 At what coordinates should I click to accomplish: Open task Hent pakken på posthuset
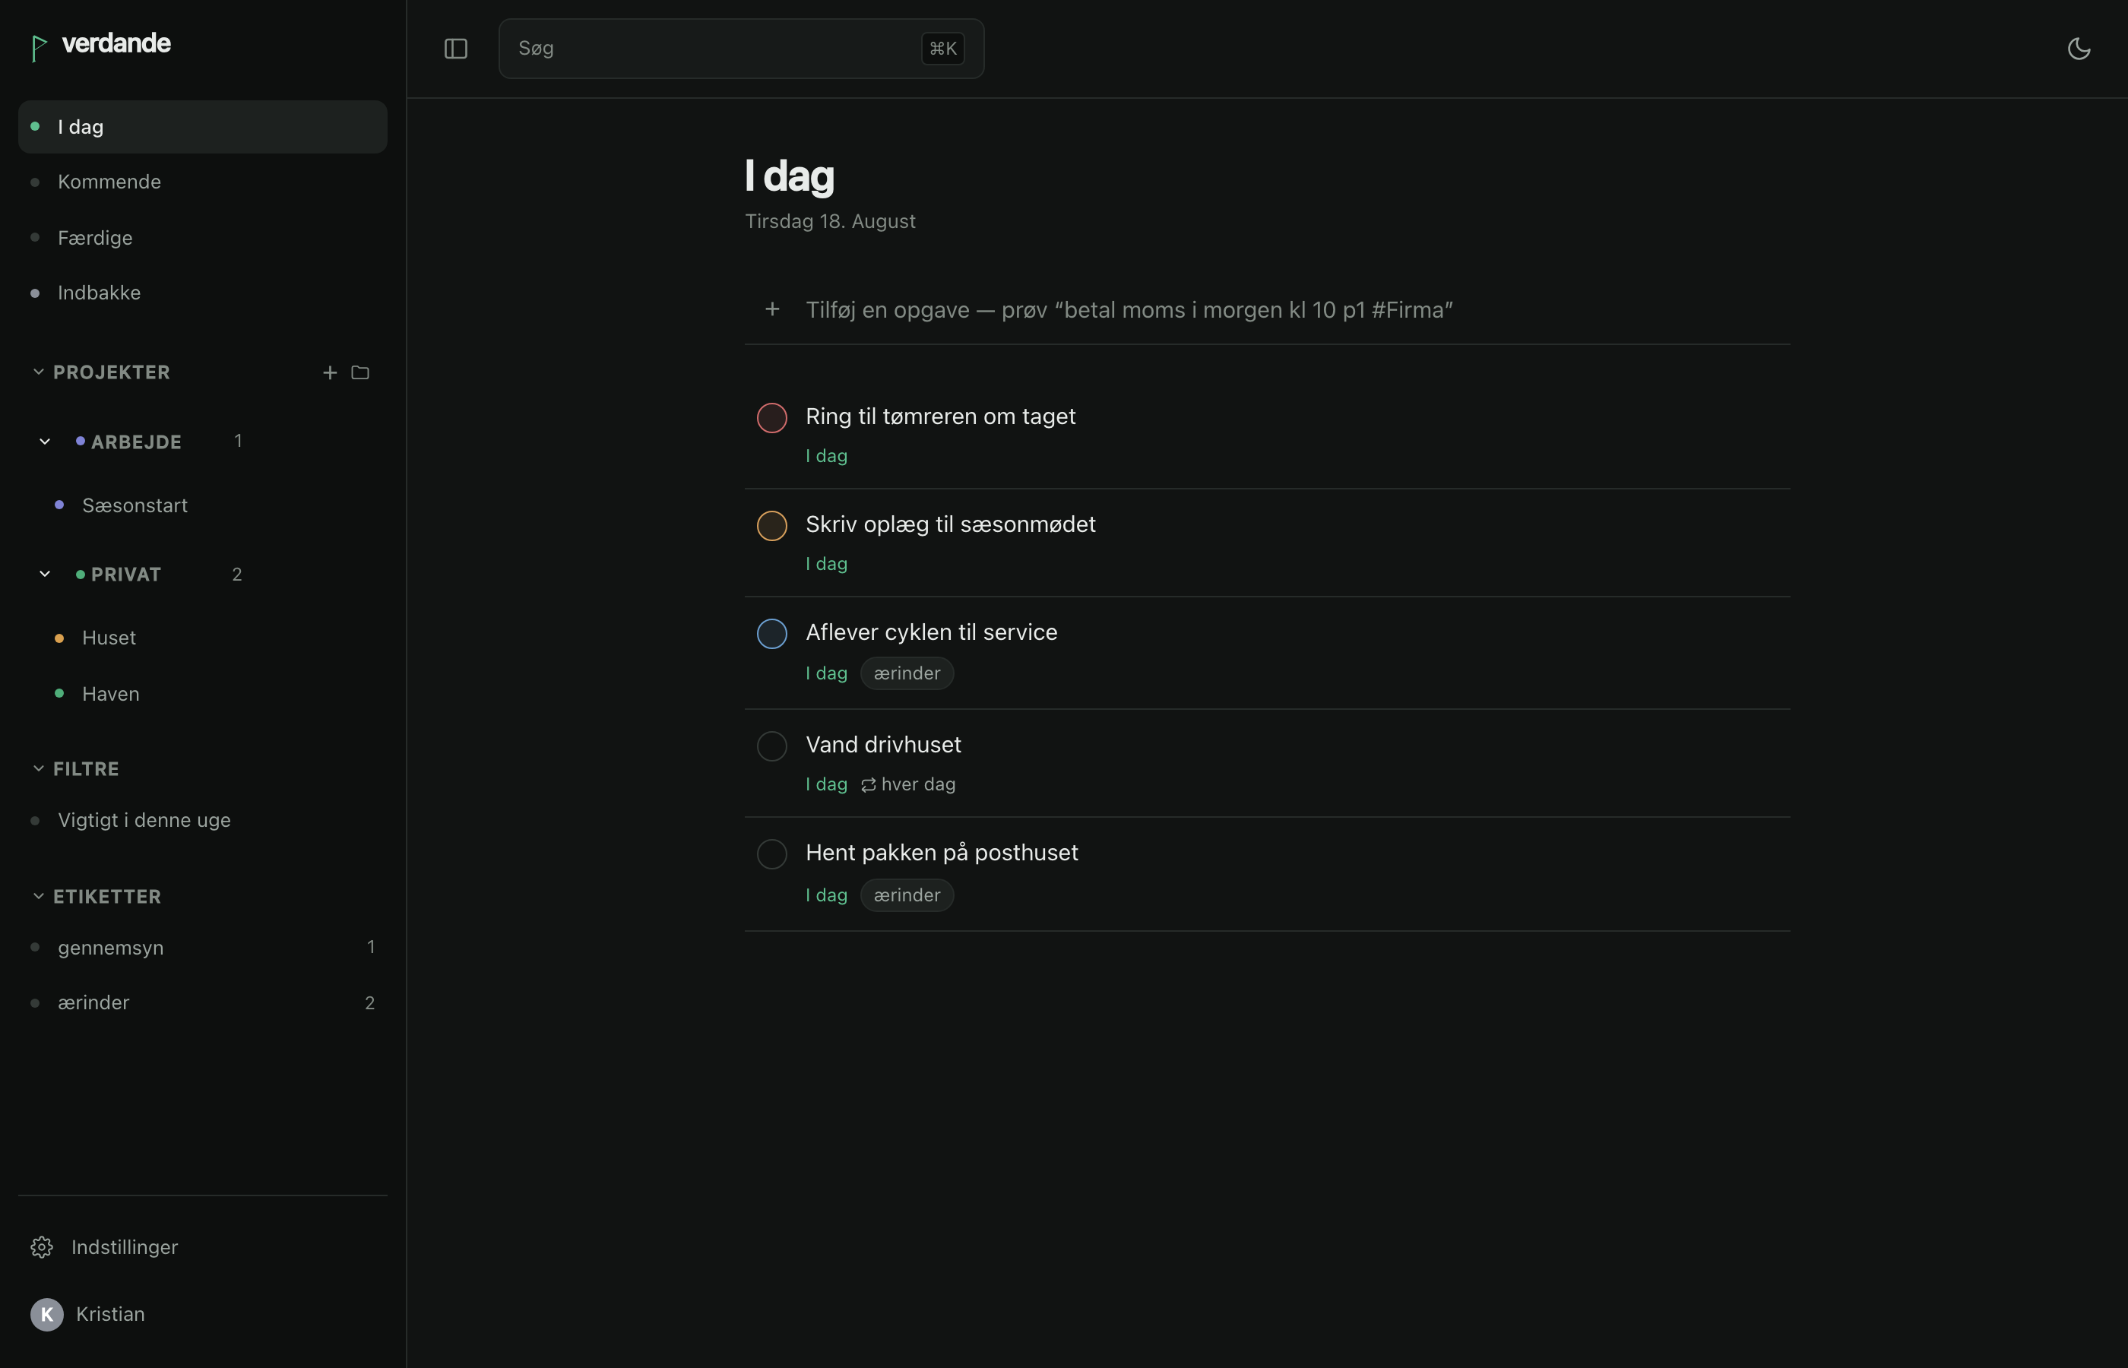click(x=942, y=853)
